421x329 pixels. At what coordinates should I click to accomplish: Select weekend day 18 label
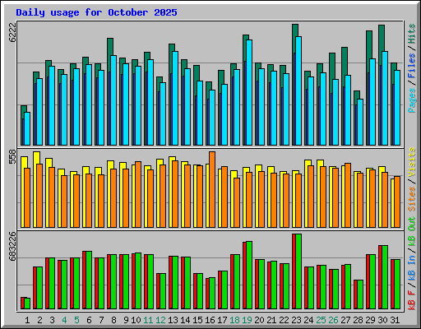tap(234, 320)
